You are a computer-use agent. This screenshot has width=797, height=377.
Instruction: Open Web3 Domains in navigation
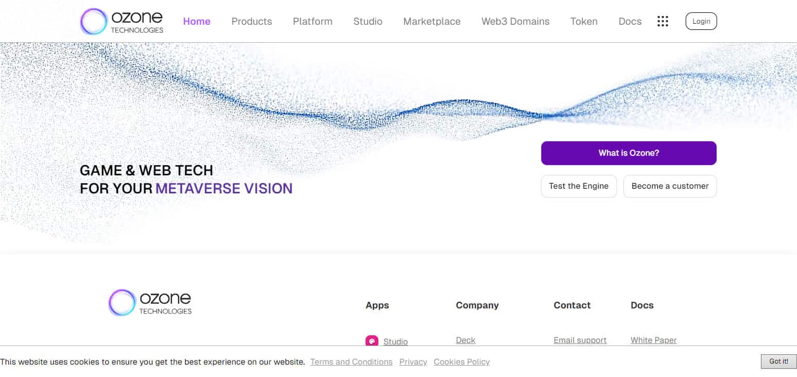(516, 21)
